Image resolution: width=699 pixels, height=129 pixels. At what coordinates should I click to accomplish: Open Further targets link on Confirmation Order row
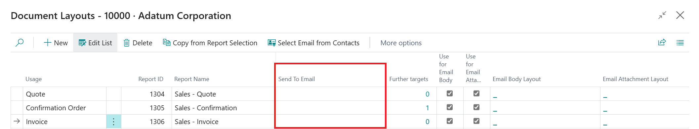427,108
